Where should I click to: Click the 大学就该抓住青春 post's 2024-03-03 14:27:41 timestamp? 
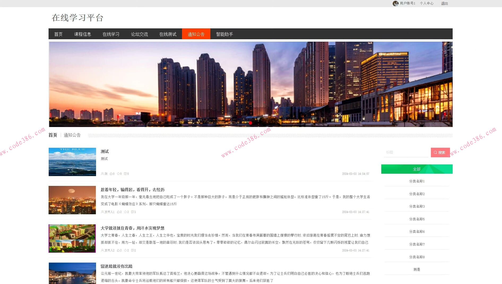tap(356, 251)
